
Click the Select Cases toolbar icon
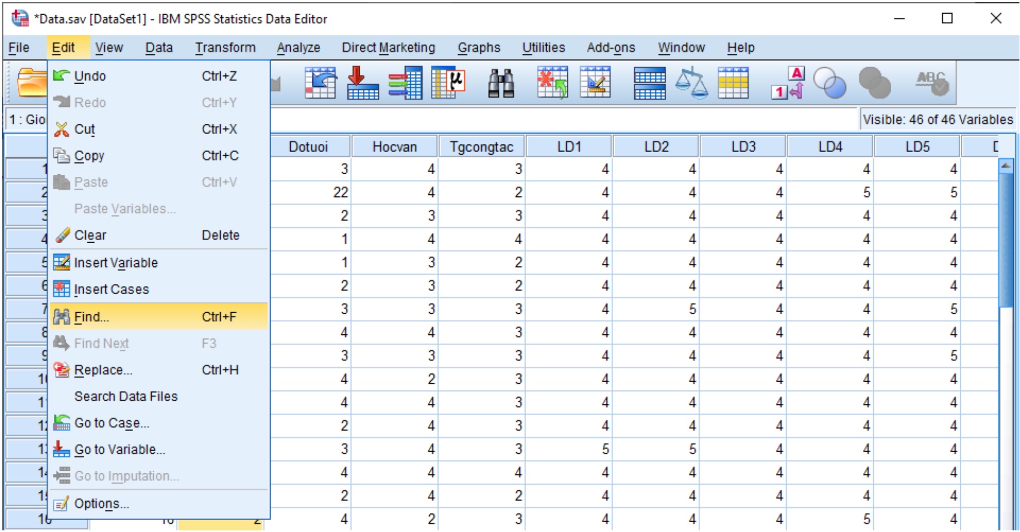[x=733, y=83]
